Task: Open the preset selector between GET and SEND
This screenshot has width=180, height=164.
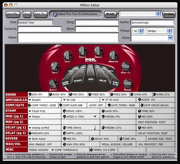Action: (140, 14)
